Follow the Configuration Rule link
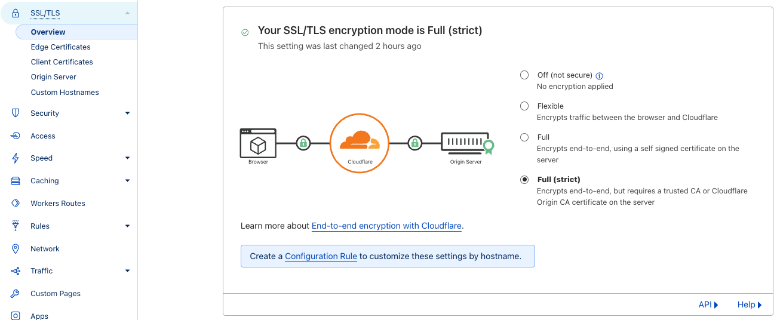This screenshot has height=320, width=780. coord(321,256)
